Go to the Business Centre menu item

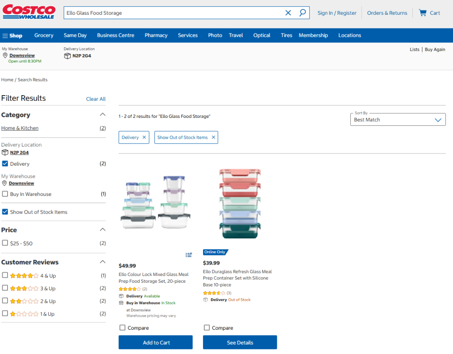click(115, 36)
